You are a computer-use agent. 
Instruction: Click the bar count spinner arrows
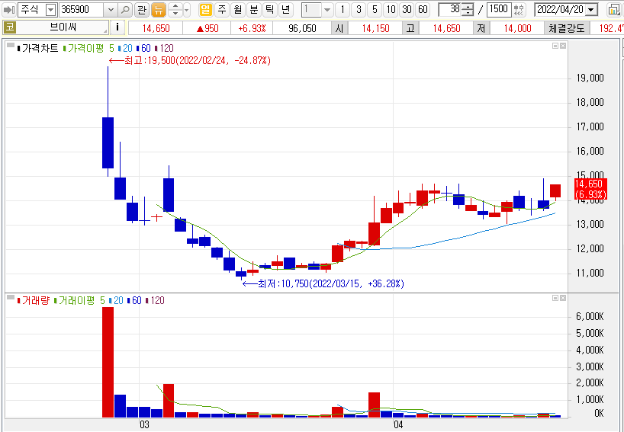(x=468, y=10)
